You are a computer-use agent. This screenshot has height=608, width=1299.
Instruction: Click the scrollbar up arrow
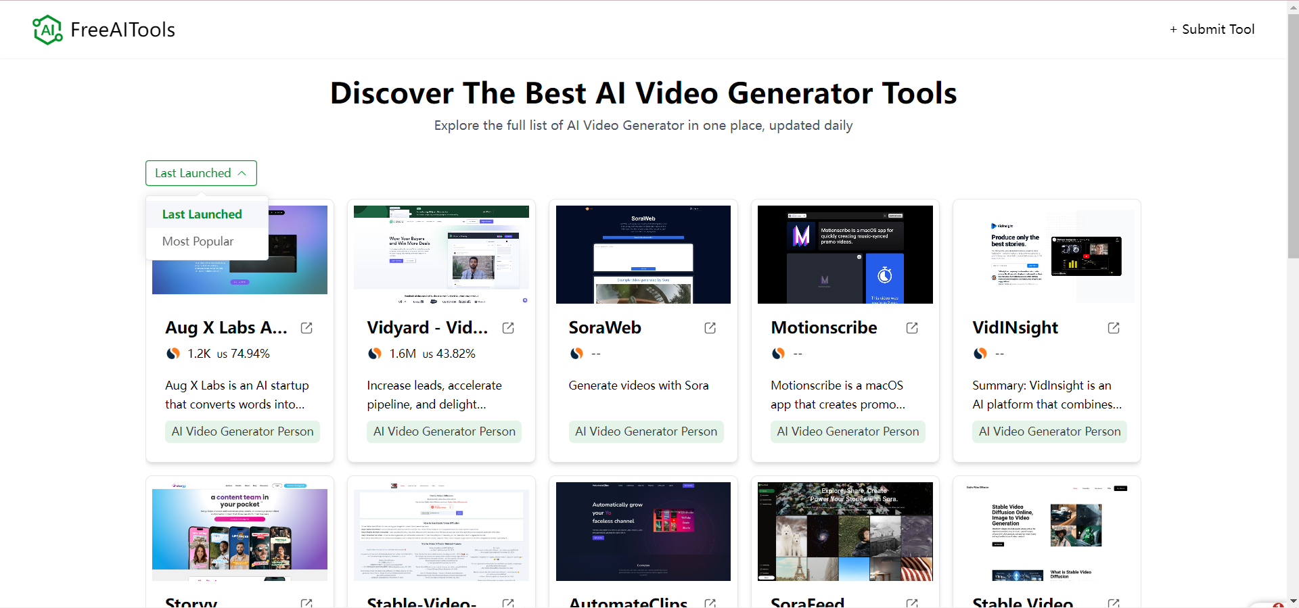click(x=1293, y=6)
